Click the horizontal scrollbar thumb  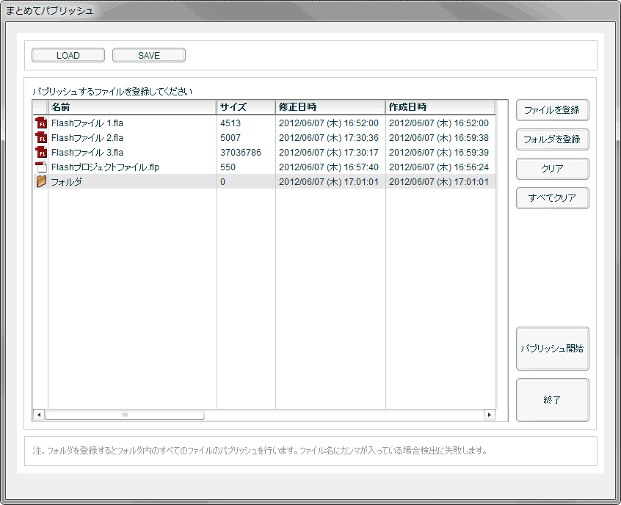tap(125, 415)
